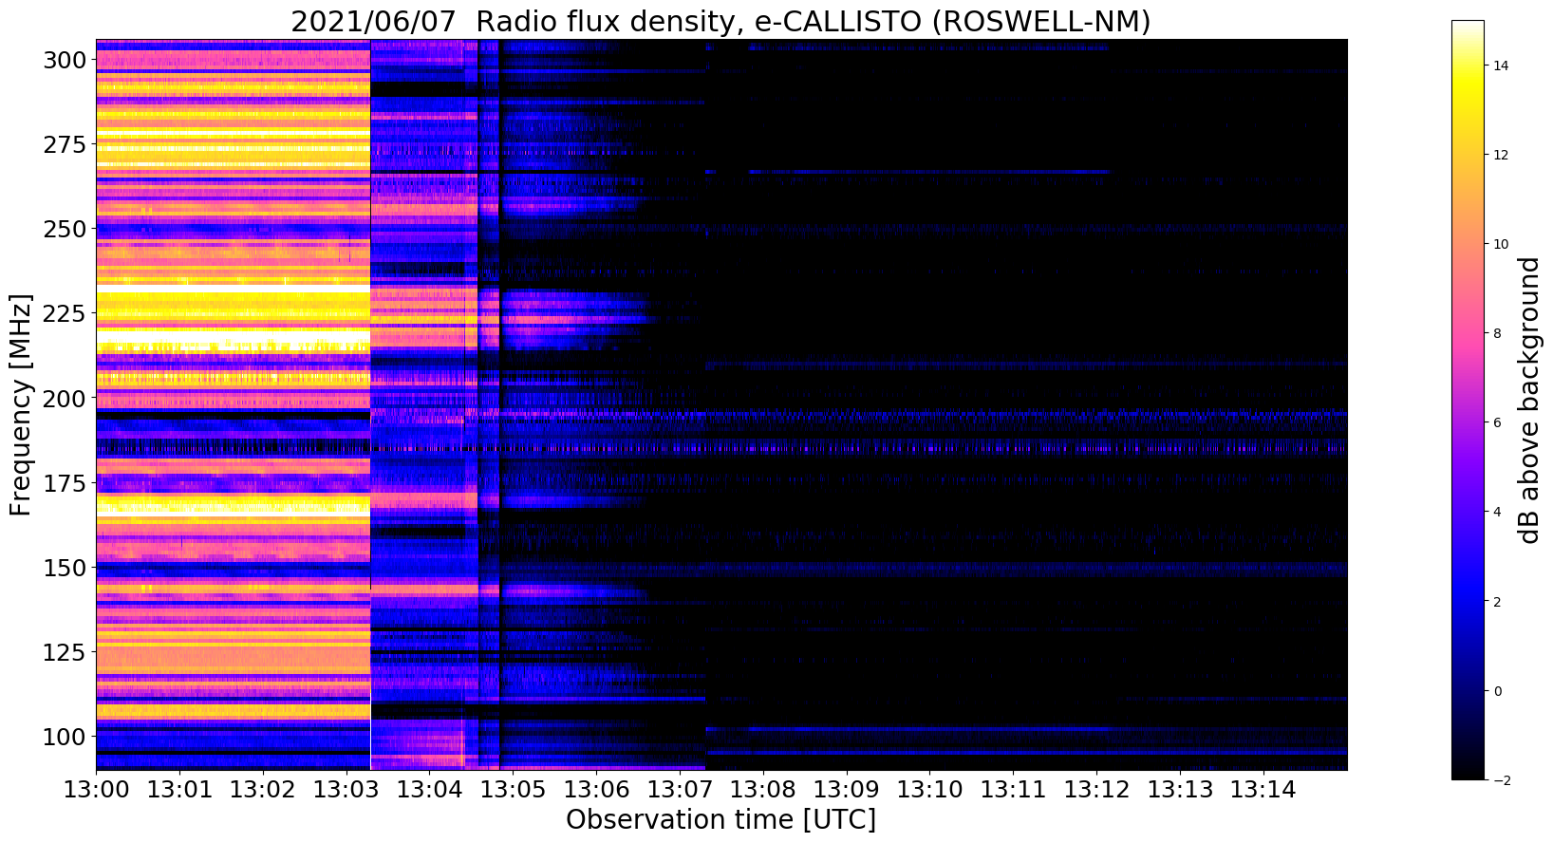
Task: Click the 13:07 time tick label
Action: (680, 788)
